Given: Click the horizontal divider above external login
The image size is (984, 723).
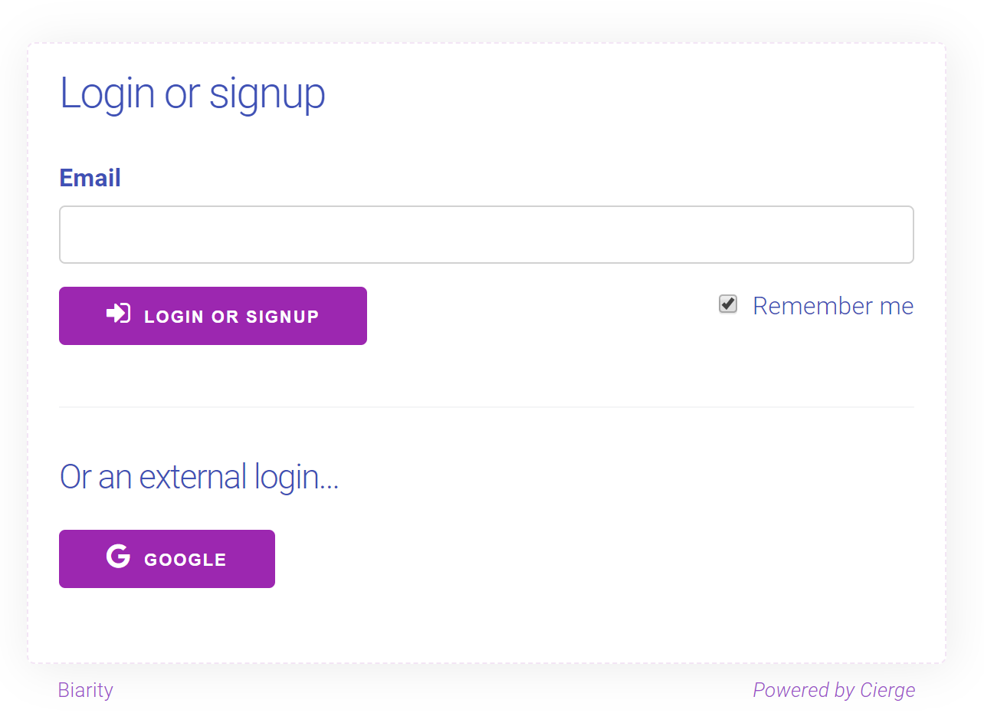Looking at the screenshot, I should 486,407.
